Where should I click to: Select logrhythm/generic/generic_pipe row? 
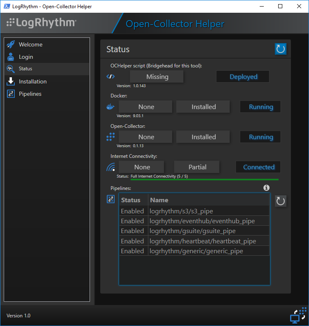click(194, 251)
